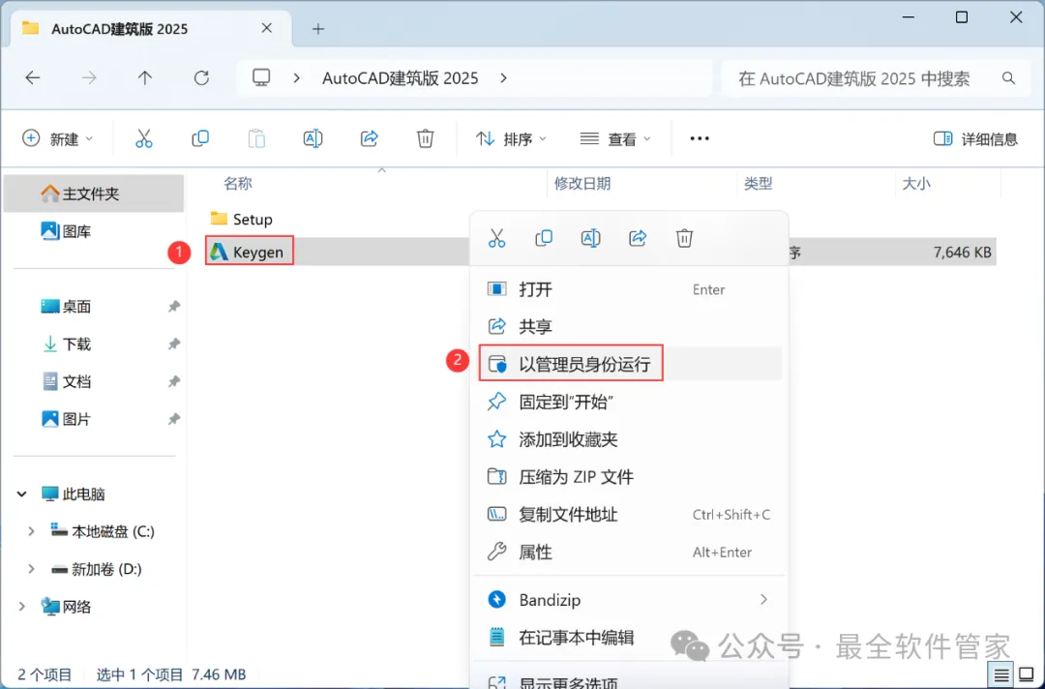This screenshot has height=689, width=1045.
Task: Choose 压缩为 ZIP 文件
Action: (630, 477)
